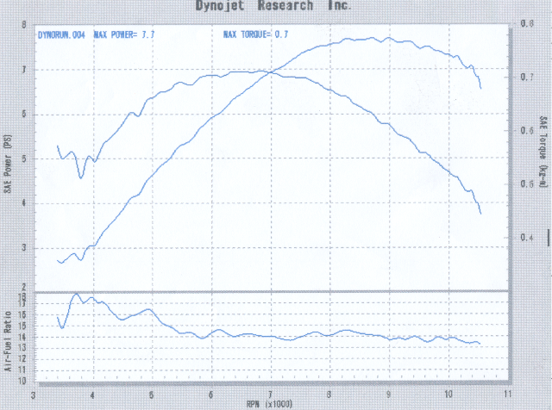This screenshot has width=552, height=410.
Task: Click the '3' tick on the SAE Power axis
Action: (24, 248)
